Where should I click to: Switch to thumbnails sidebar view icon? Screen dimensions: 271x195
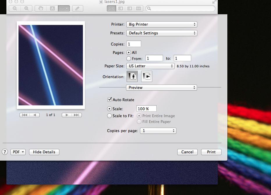(121, 8)
